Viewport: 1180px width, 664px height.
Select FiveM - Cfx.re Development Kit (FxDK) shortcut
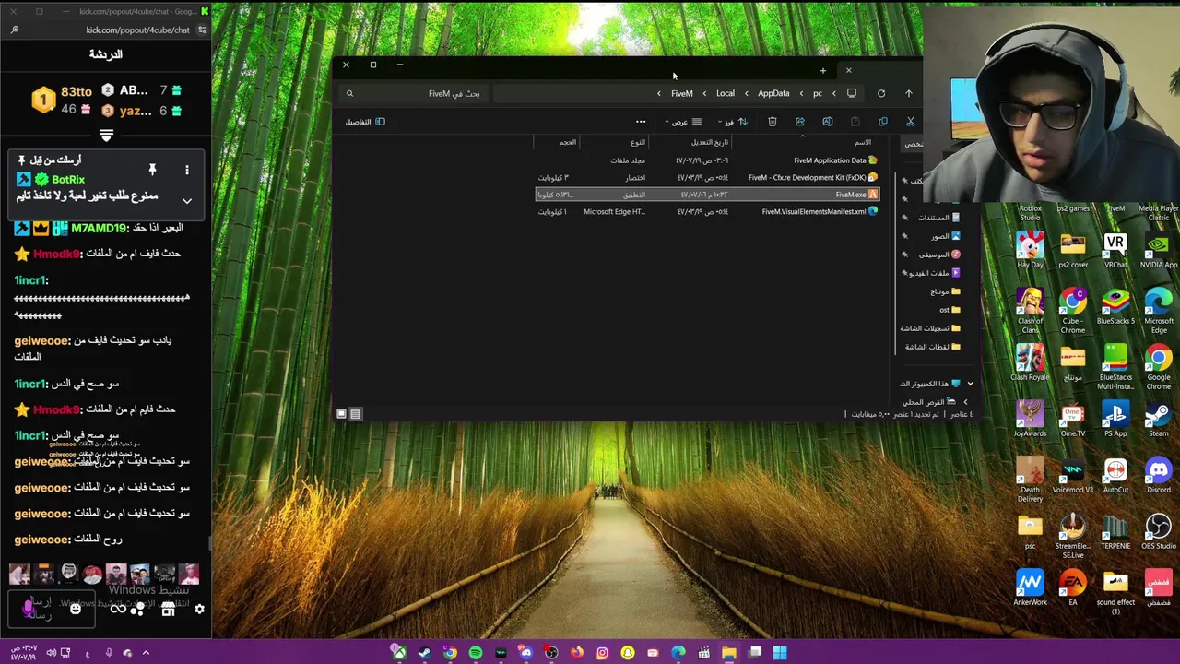[708, 178]
